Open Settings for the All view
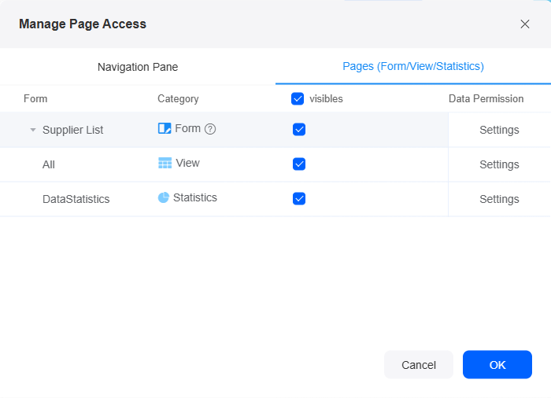The width and height of the screenshot is (551, 398). click(499, 164)
